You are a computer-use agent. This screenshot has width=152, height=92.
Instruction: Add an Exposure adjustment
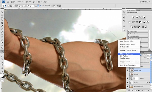pos(144,17)
